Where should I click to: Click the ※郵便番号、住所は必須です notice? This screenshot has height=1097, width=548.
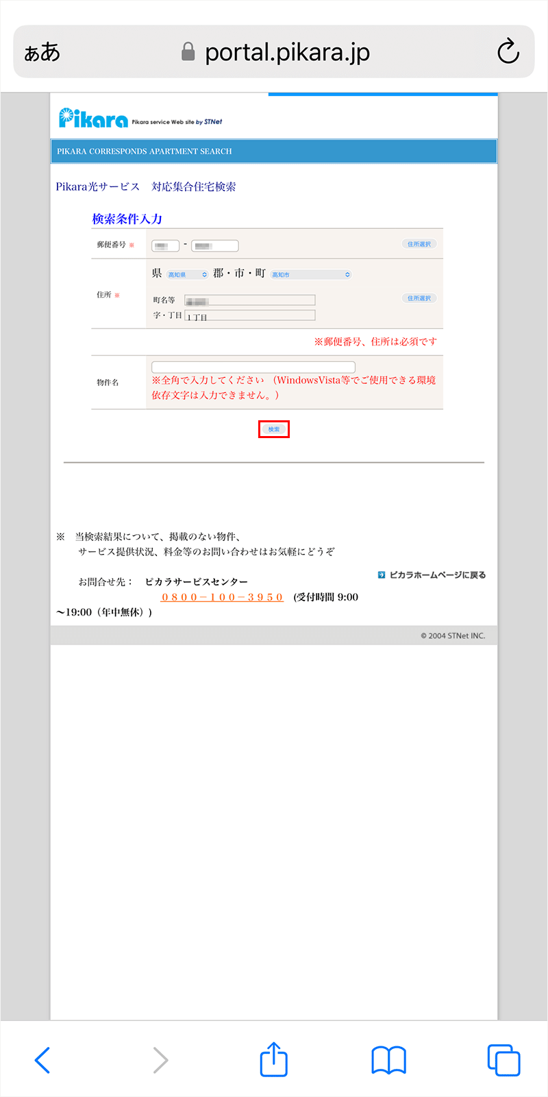tap(375, 341)
